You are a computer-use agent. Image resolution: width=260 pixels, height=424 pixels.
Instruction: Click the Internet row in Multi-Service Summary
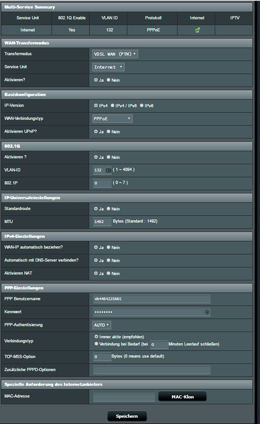(x=127, y=30)
